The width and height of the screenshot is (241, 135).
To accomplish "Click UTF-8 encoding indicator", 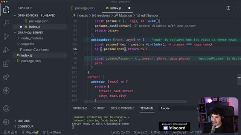I will click(x=156, y=132).
